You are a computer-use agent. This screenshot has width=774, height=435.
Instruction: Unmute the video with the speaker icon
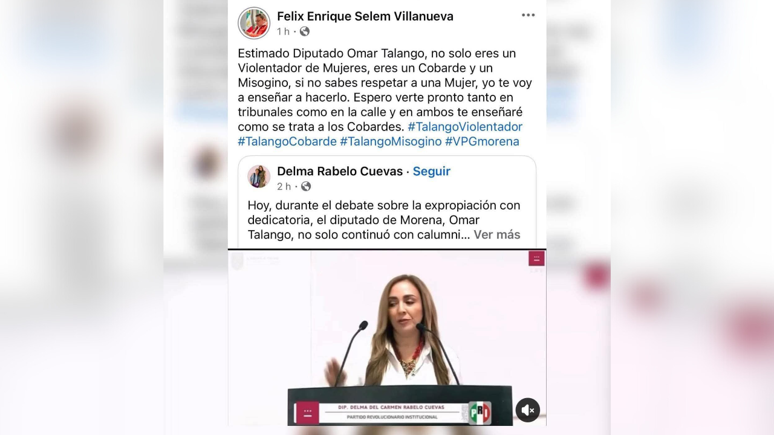pyautogui.click(x=527, y=410)
